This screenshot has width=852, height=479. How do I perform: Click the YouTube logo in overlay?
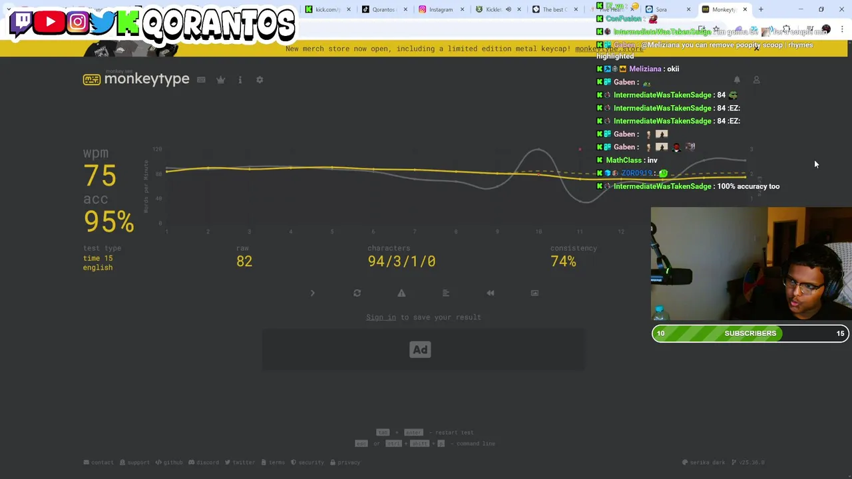click(50, 21)
